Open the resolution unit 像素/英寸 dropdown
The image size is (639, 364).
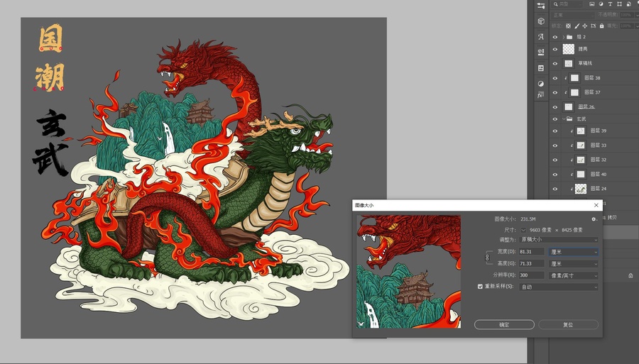[574, 275]
